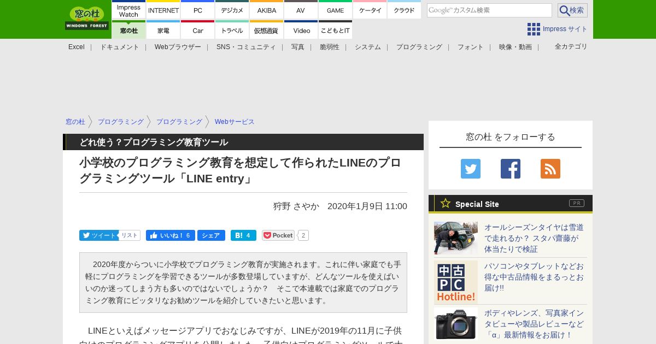Open the Excel category menu

click(77, 47)
